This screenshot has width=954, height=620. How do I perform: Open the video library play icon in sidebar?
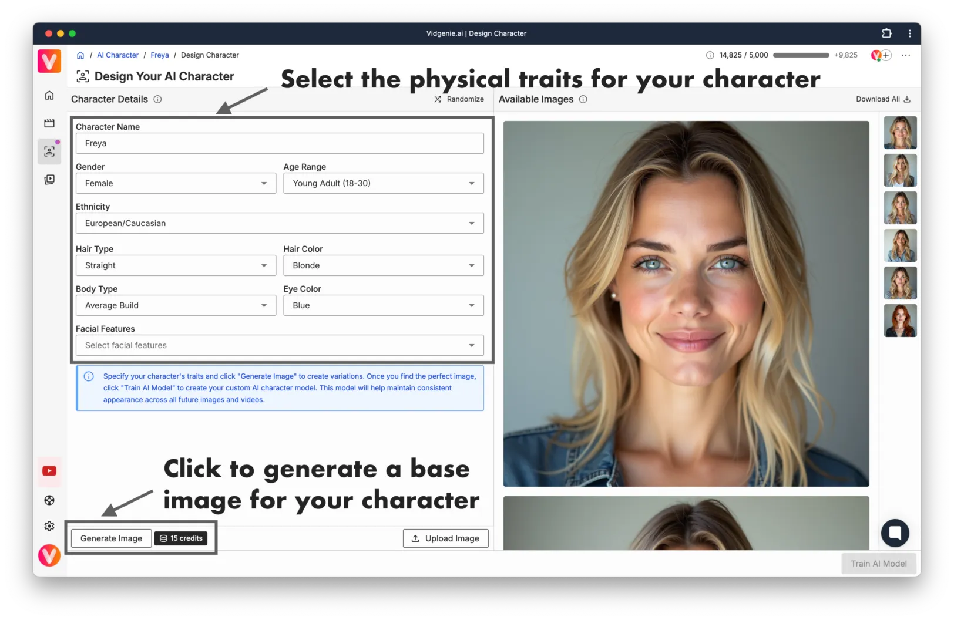coord(49,180)
